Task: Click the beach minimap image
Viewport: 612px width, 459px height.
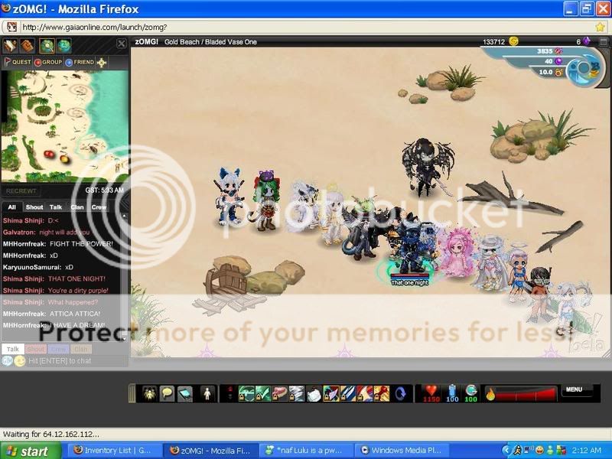Action: [65, 126]
